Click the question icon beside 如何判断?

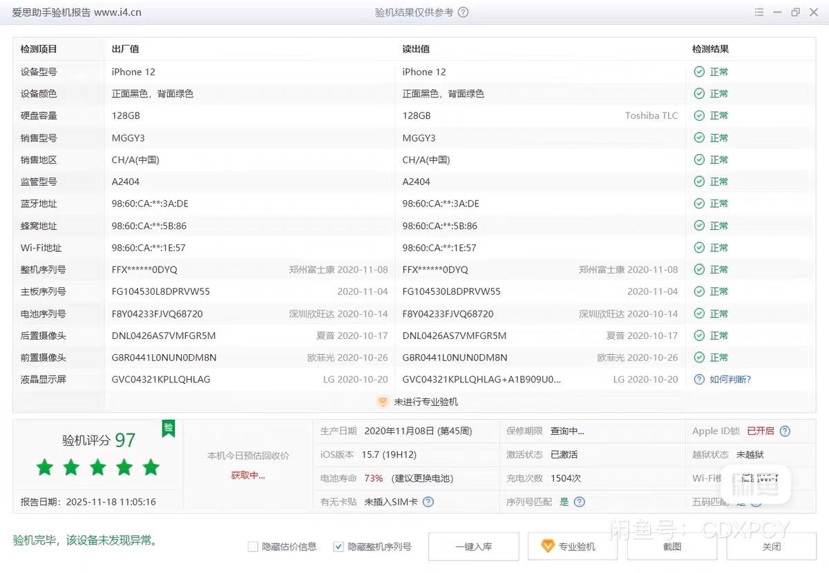(x=699, y=380)
